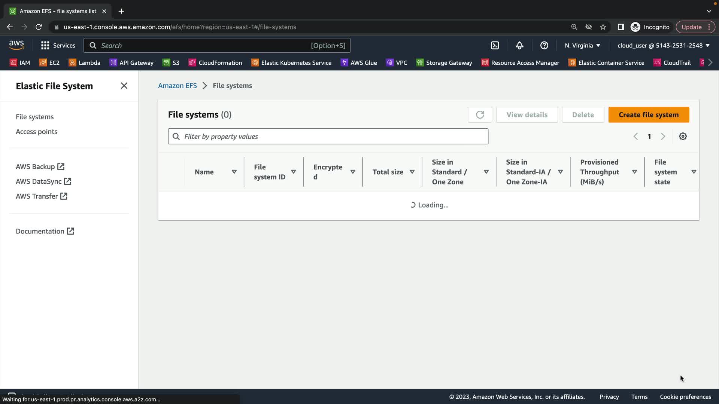Open table preferences gear icon

683,137
